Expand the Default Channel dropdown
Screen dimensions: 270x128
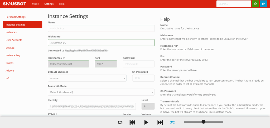point(87,78)
